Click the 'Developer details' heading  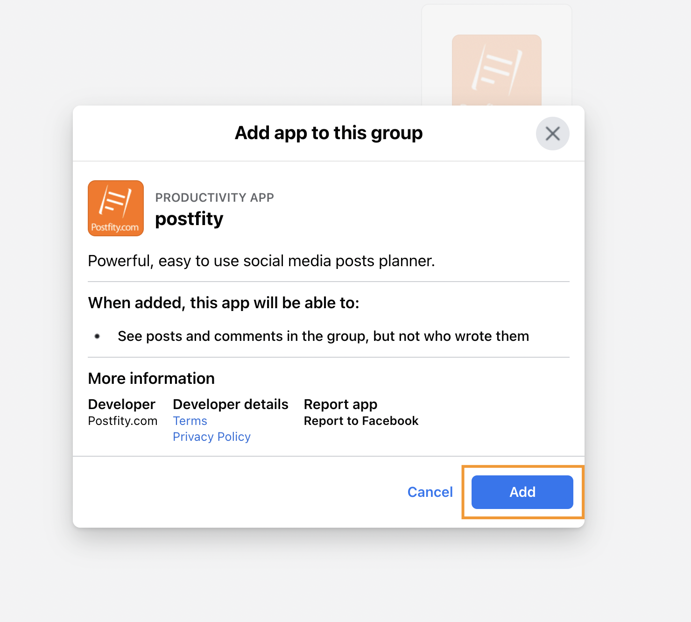pos(231,404)
